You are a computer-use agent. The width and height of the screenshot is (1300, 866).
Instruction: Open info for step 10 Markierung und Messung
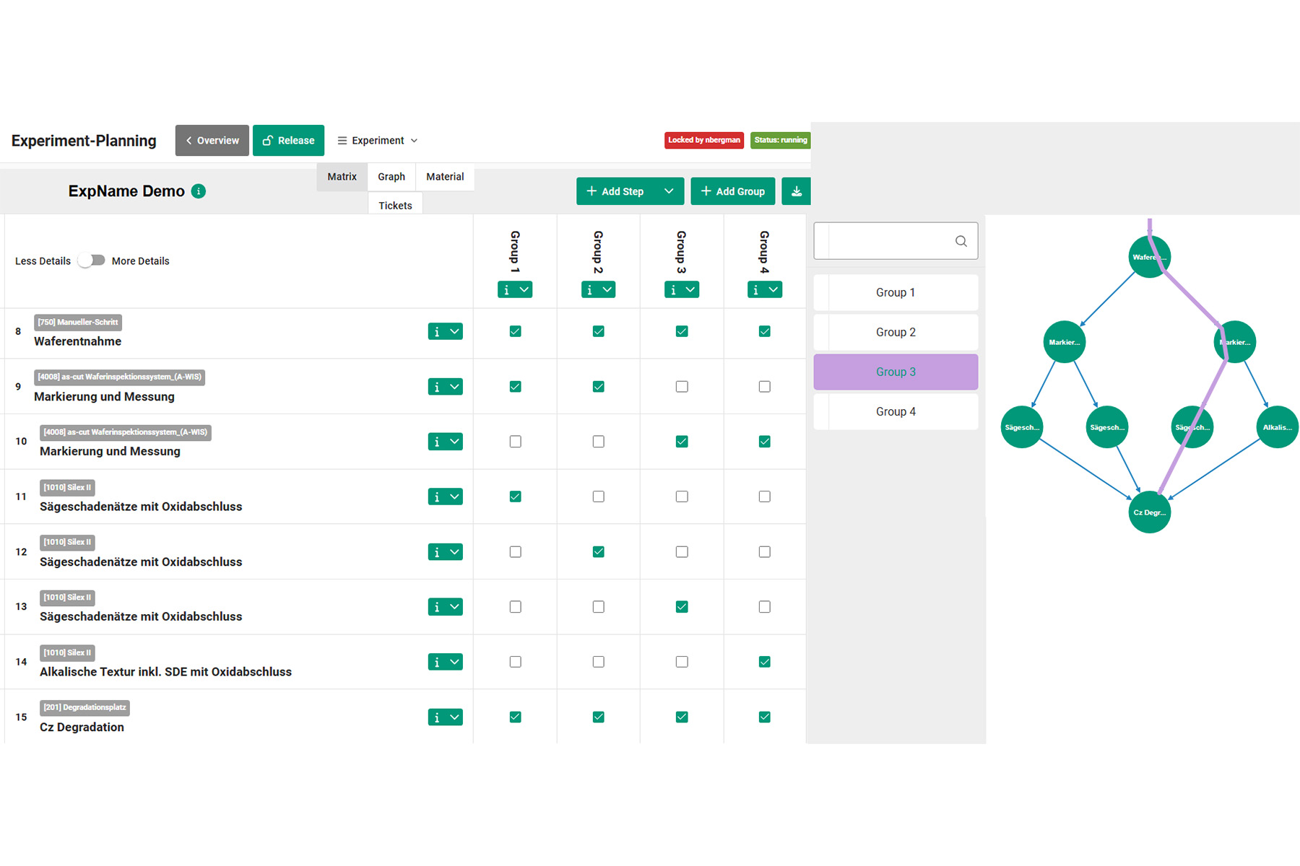pyautogui.click(x=437, y=442)
